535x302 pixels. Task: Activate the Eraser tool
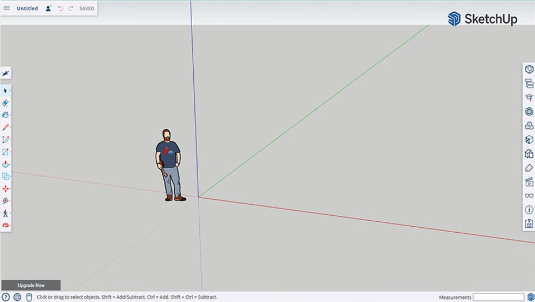[x=4, y=104]
